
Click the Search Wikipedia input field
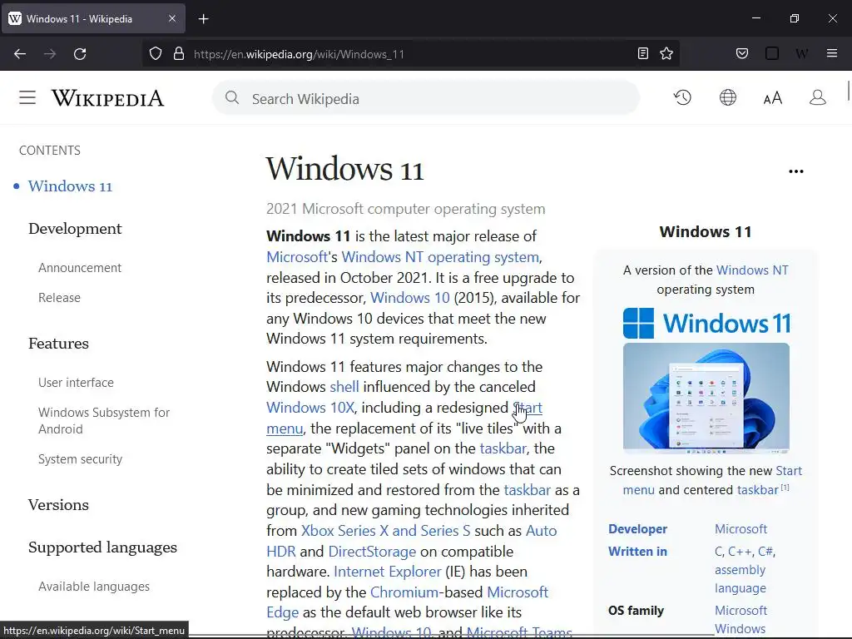425,98
